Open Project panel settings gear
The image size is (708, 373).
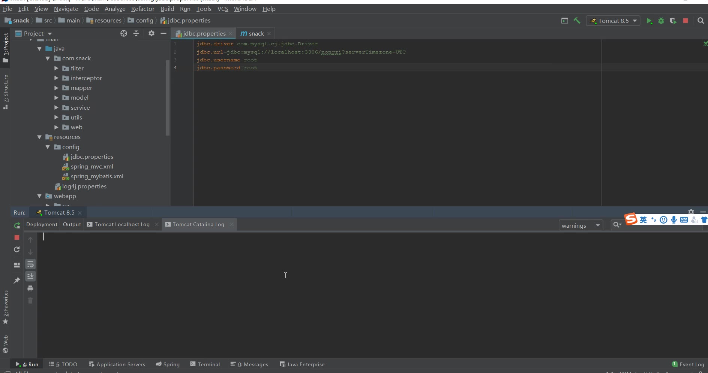(x=151, y=34)
